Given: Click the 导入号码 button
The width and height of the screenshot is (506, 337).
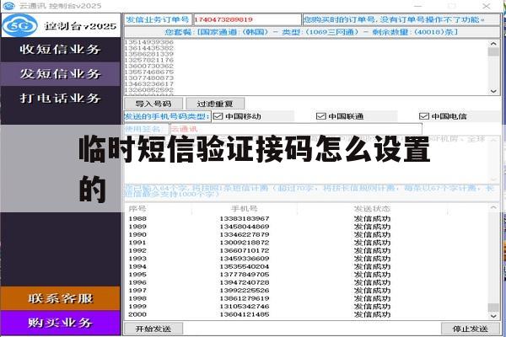Looking at the screenshot, I should tap(153, 104).
